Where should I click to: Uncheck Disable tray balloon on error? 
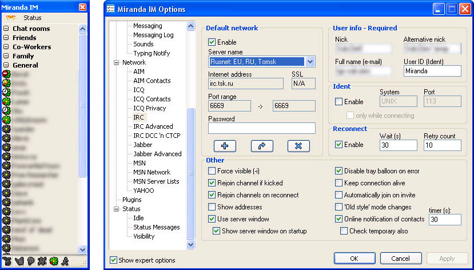[338, 171]
